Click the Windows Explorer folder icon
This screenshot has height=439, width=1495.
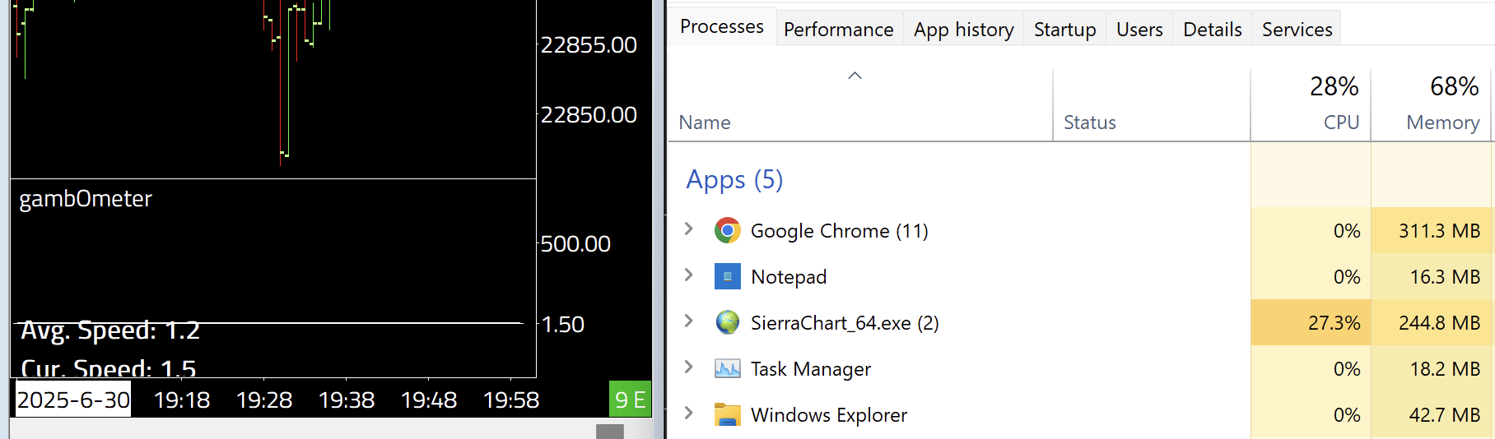[727, 415]
